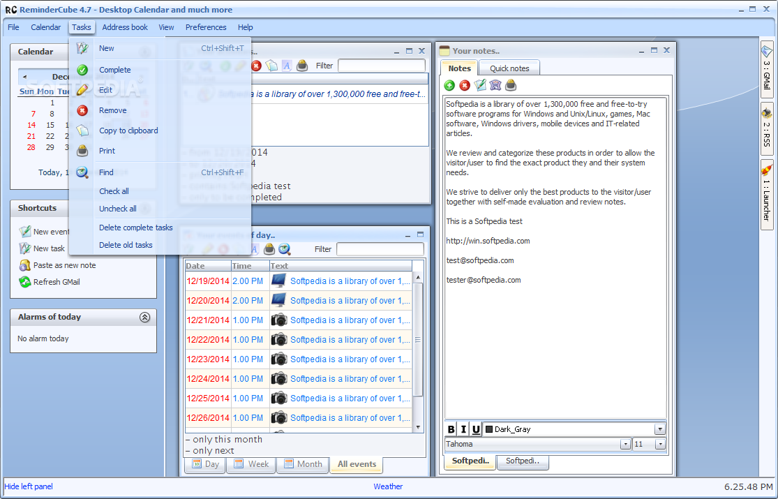Open the View menu

[166, 27]
